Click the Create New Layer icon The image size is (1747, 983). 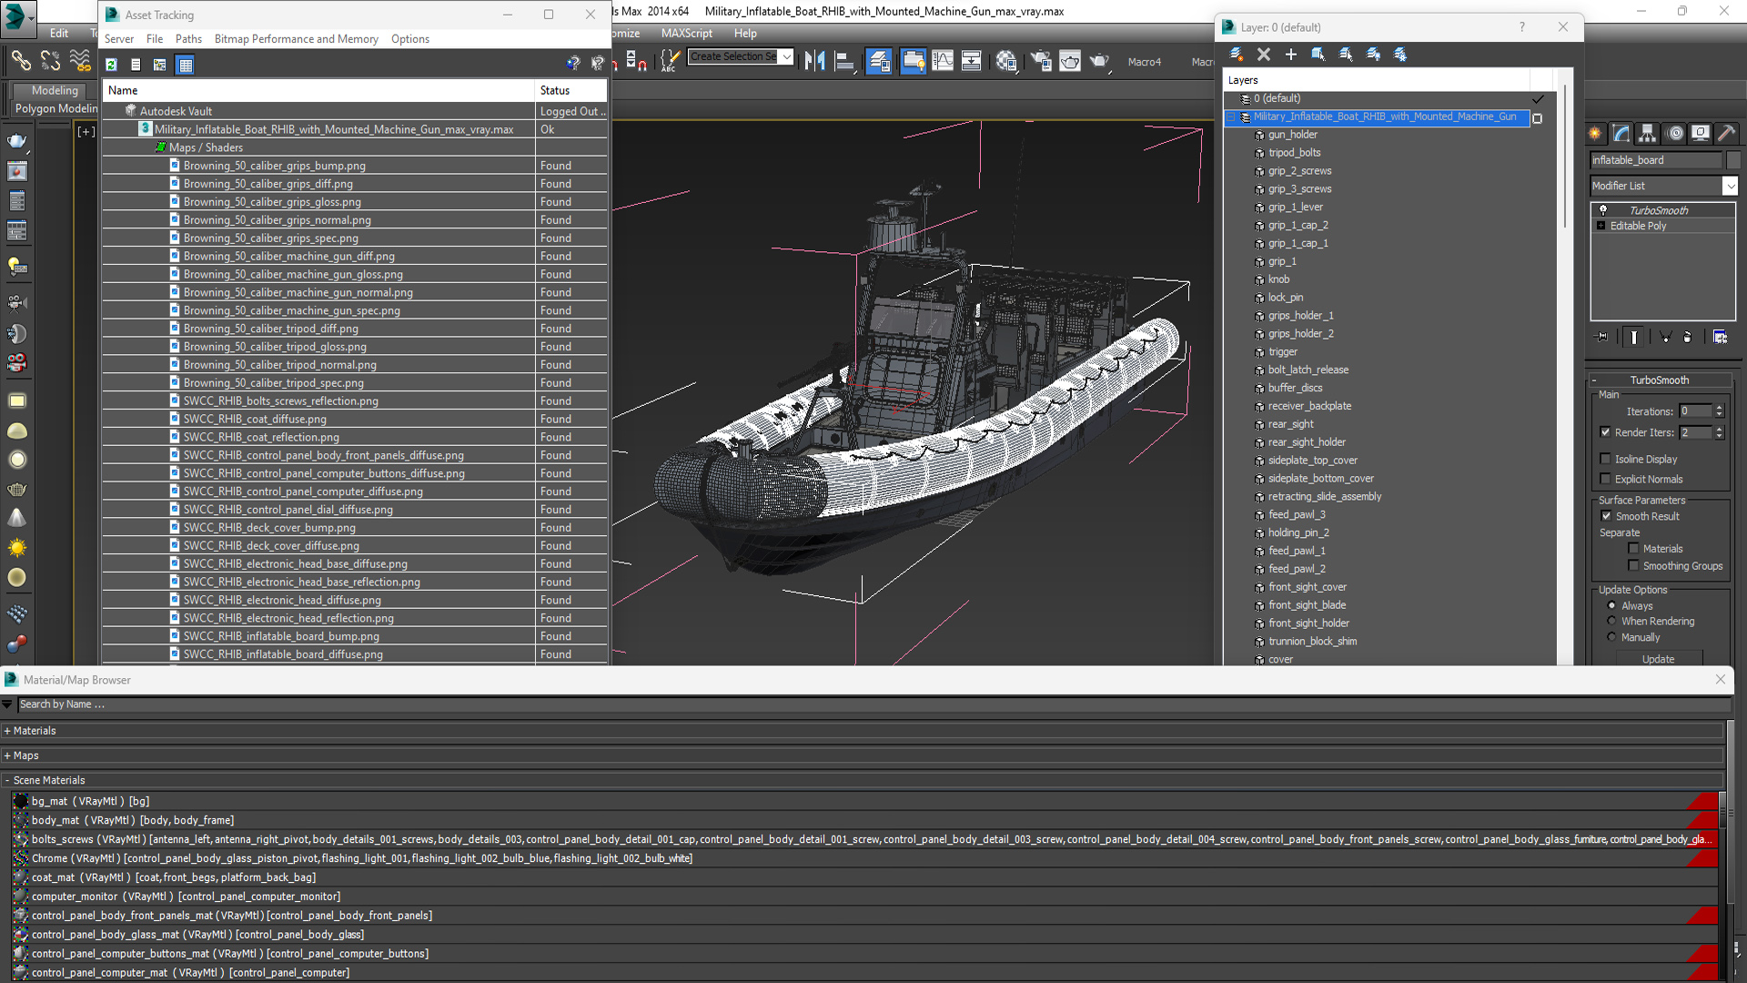1237,55
